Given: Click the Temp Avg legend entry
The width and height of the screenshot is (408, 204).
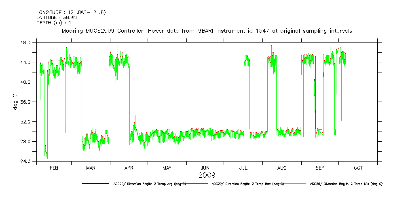Looking at the screenshot, I should [x=150, y=184].
